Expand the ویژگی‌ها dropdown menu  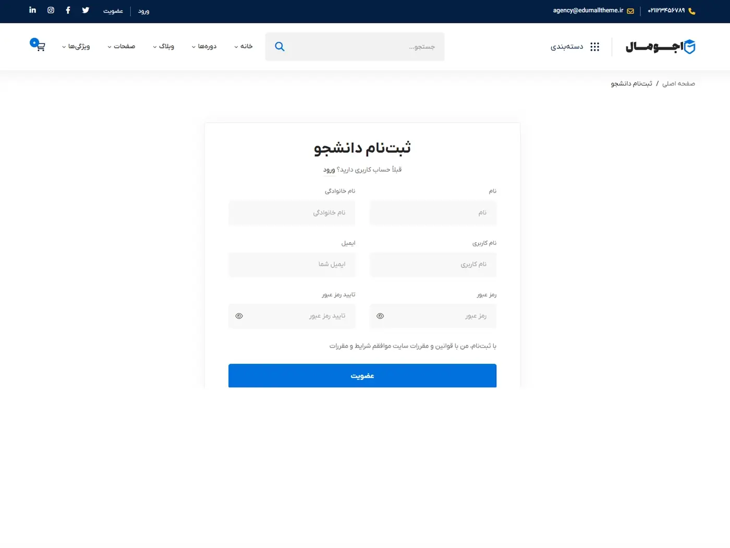[76, 46]
